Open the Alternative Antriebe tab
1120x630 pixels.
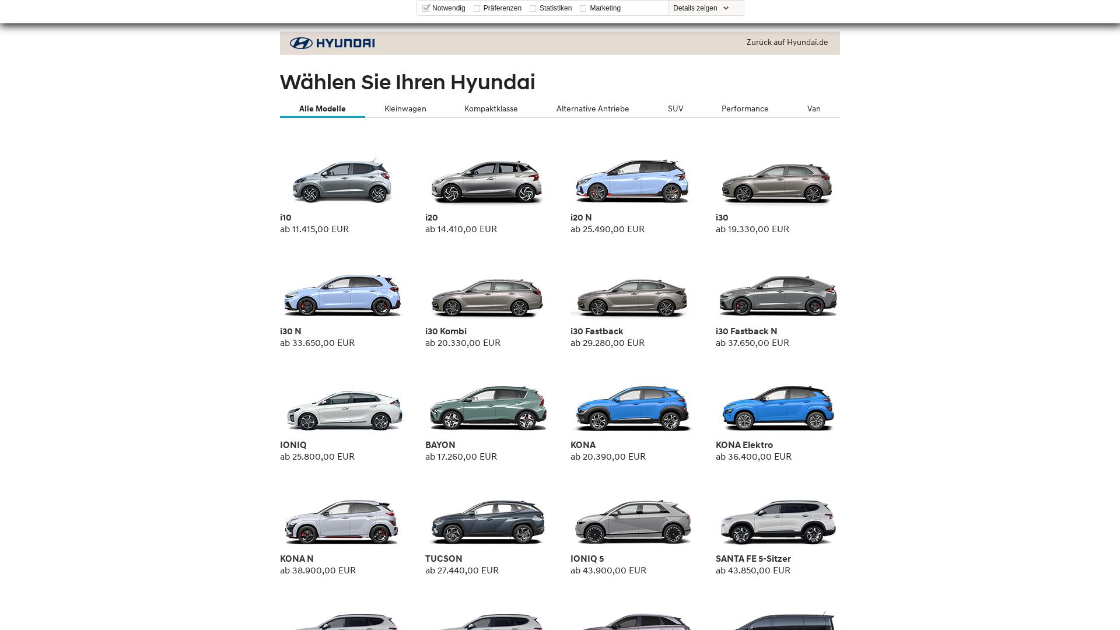(593, 108)
